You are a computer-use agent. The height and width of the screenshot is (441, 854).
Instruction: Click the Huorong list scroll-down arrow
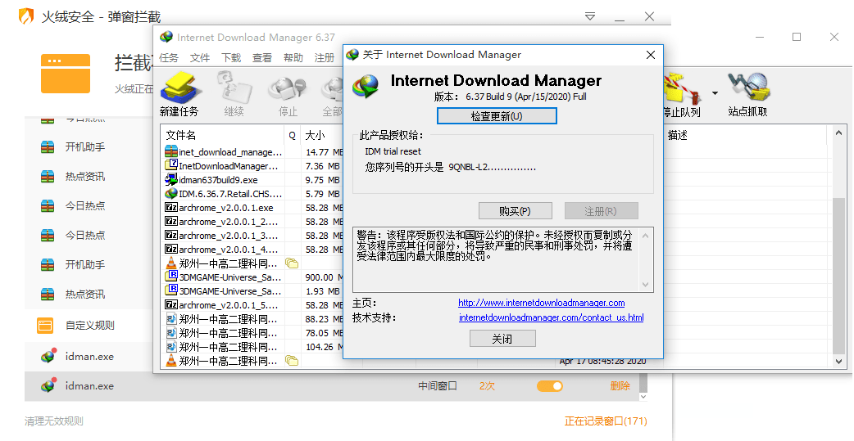[x=643, y=397]
